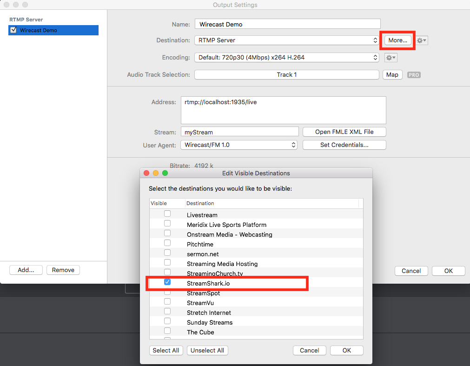Select the StreamVu row text
Viewport: 470px width, 366px height.
(x=200, y=303)
